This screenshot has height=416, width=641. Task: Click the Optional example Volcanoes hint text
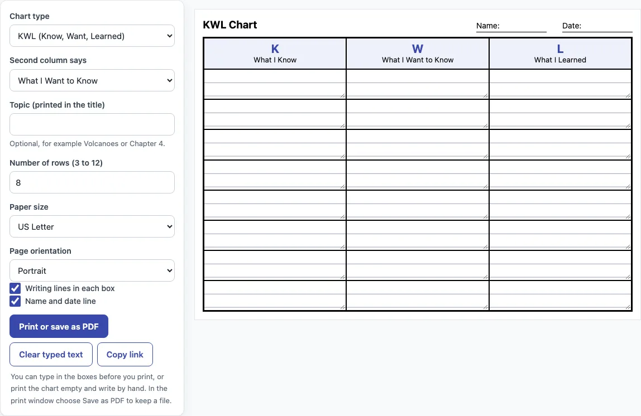87,144
